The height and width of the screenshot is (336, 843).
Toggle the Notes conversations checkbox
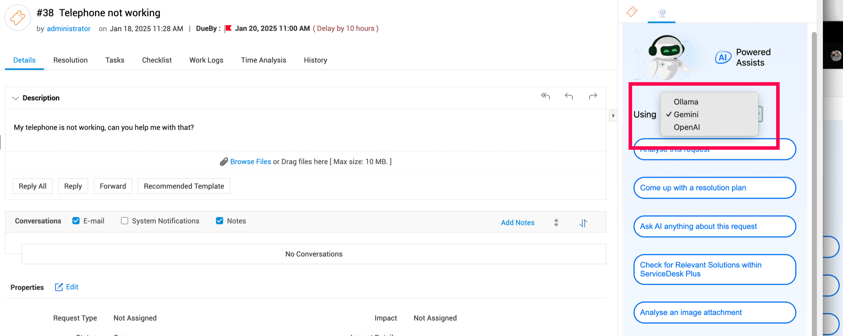click(220, 221)
